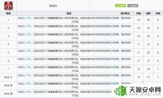
Task: Click level cell 3 in the 等级 column
Action: (8, 36)
